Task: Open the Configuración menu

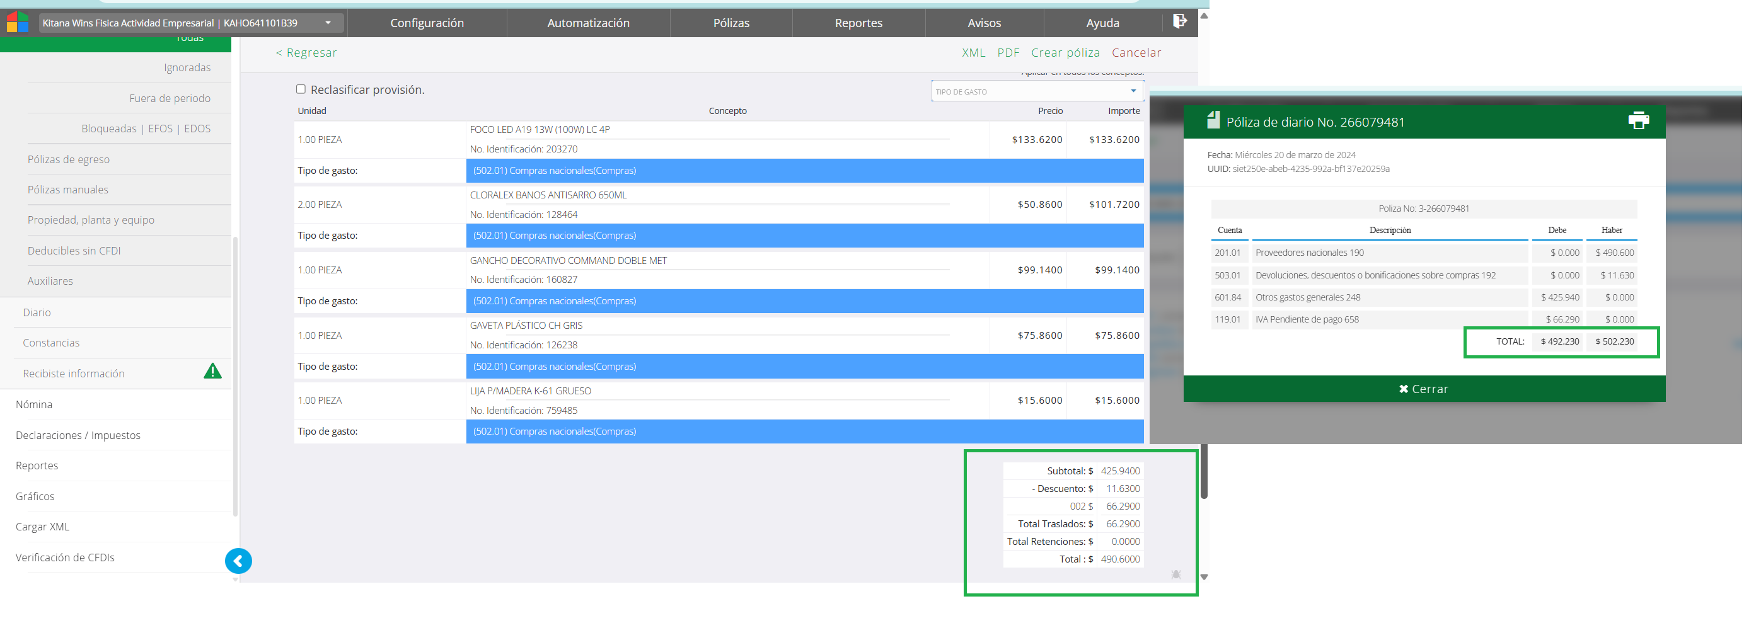Action: pyautogui.click(x=427, y=23)
